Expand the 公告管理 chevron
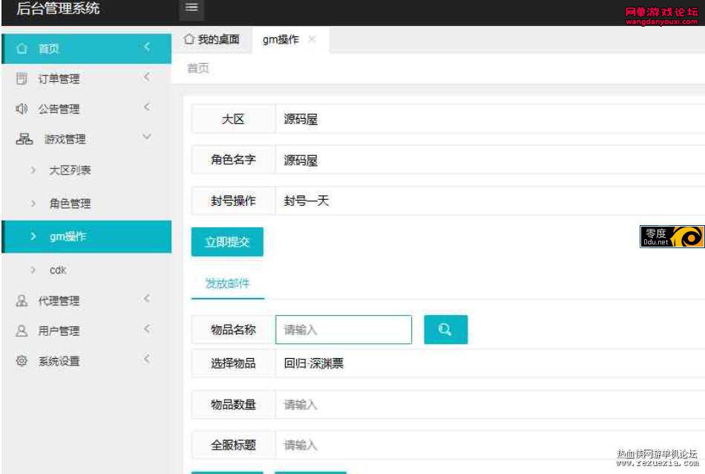The image size is (705, 474). click(x=147, y=107)
